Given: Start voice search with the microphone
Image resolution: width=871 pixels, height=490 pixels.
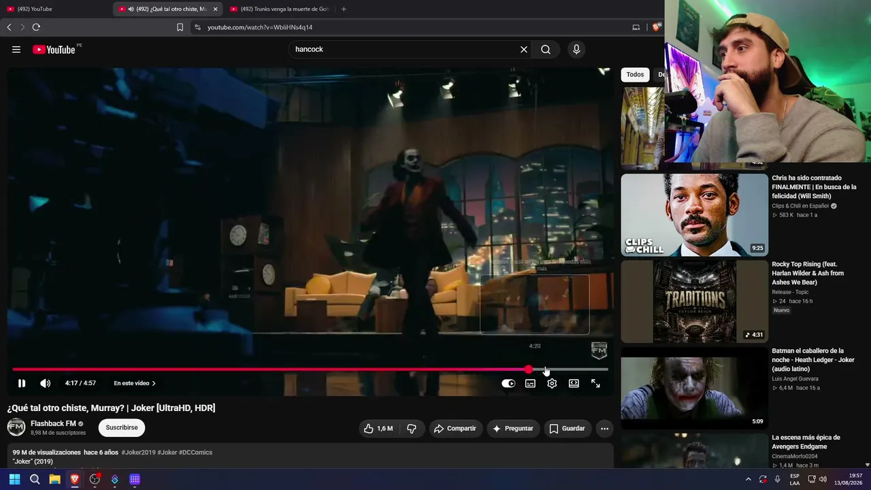Looking at the screenshot, I should 576,50.
